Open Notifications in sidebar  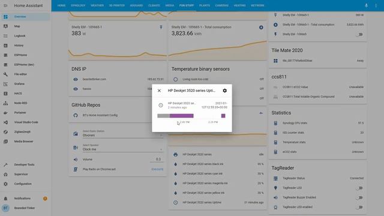click(x=25, y=199)
